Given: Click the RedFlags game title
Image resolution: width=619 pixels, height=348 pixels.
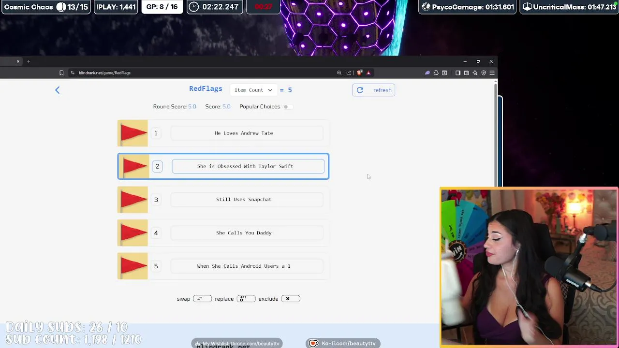Looking at the screenshot, I should point(206,89).
